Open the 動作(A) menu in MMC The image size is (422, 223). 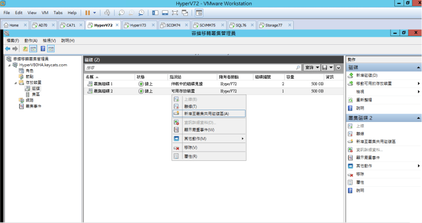pos(31,40)
